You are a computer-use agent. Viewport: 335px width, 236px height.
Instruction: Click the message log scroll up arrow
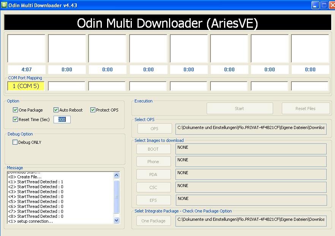pyautogui.click(x=117, y=175)
